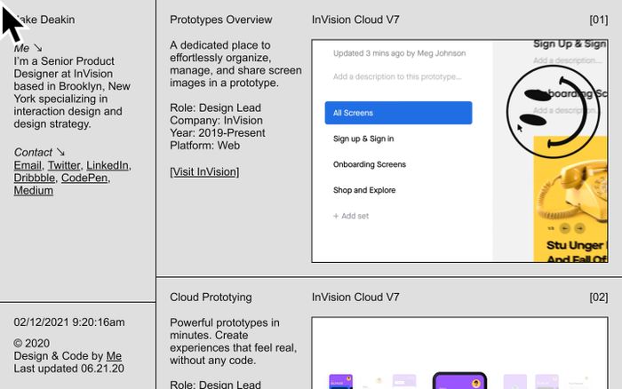Viewport: 622px width, 389px height.
Task: Click the arrow icon next to Me
Action: [x=37, y=48]
